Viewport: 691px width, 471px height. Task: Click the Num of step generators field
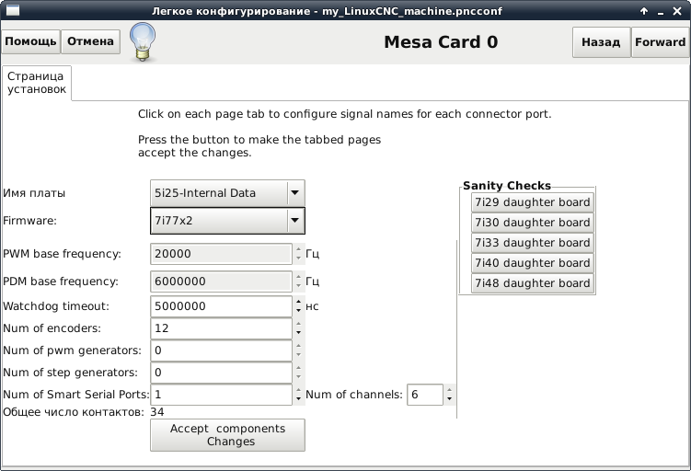(x=221, y=373)
